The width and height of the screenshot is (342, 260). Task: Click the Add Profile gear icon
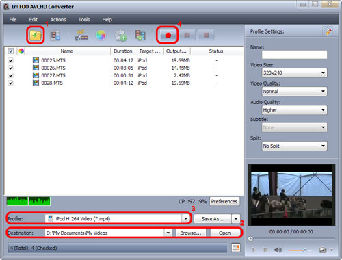point(120,36)
